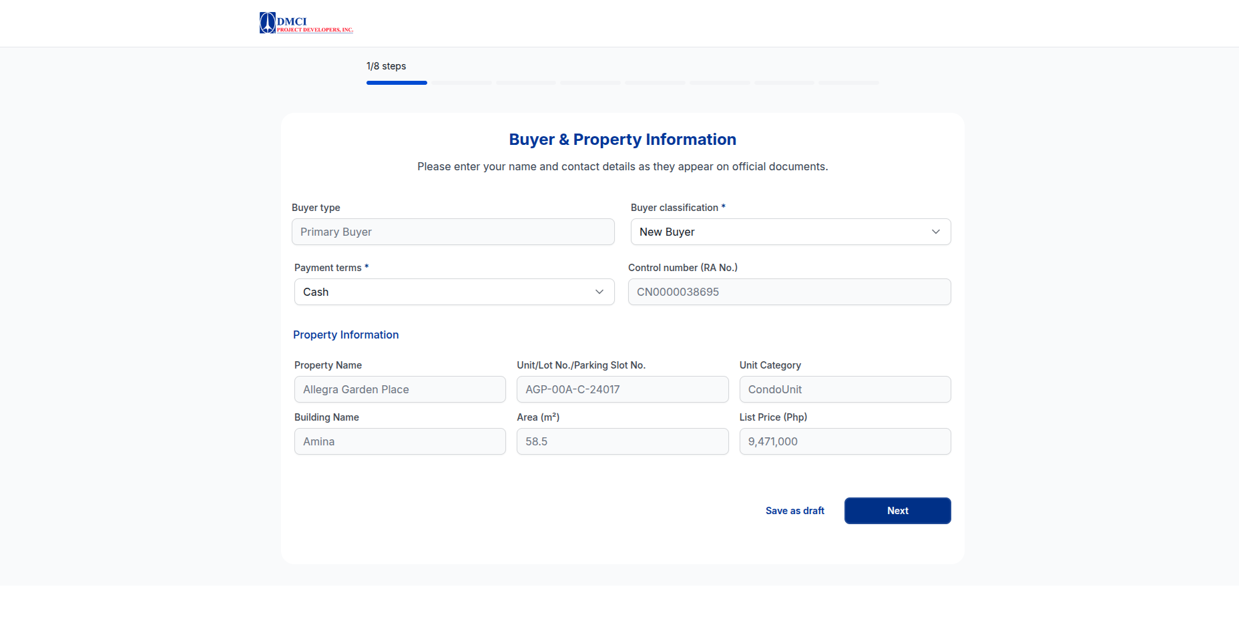Click the "List Price (Php)" label
The image size is (1239, 641).
(x=773, y=417)
